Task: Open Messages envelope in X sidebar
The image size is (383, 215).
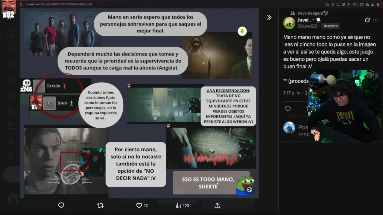Action: [11, 80]
